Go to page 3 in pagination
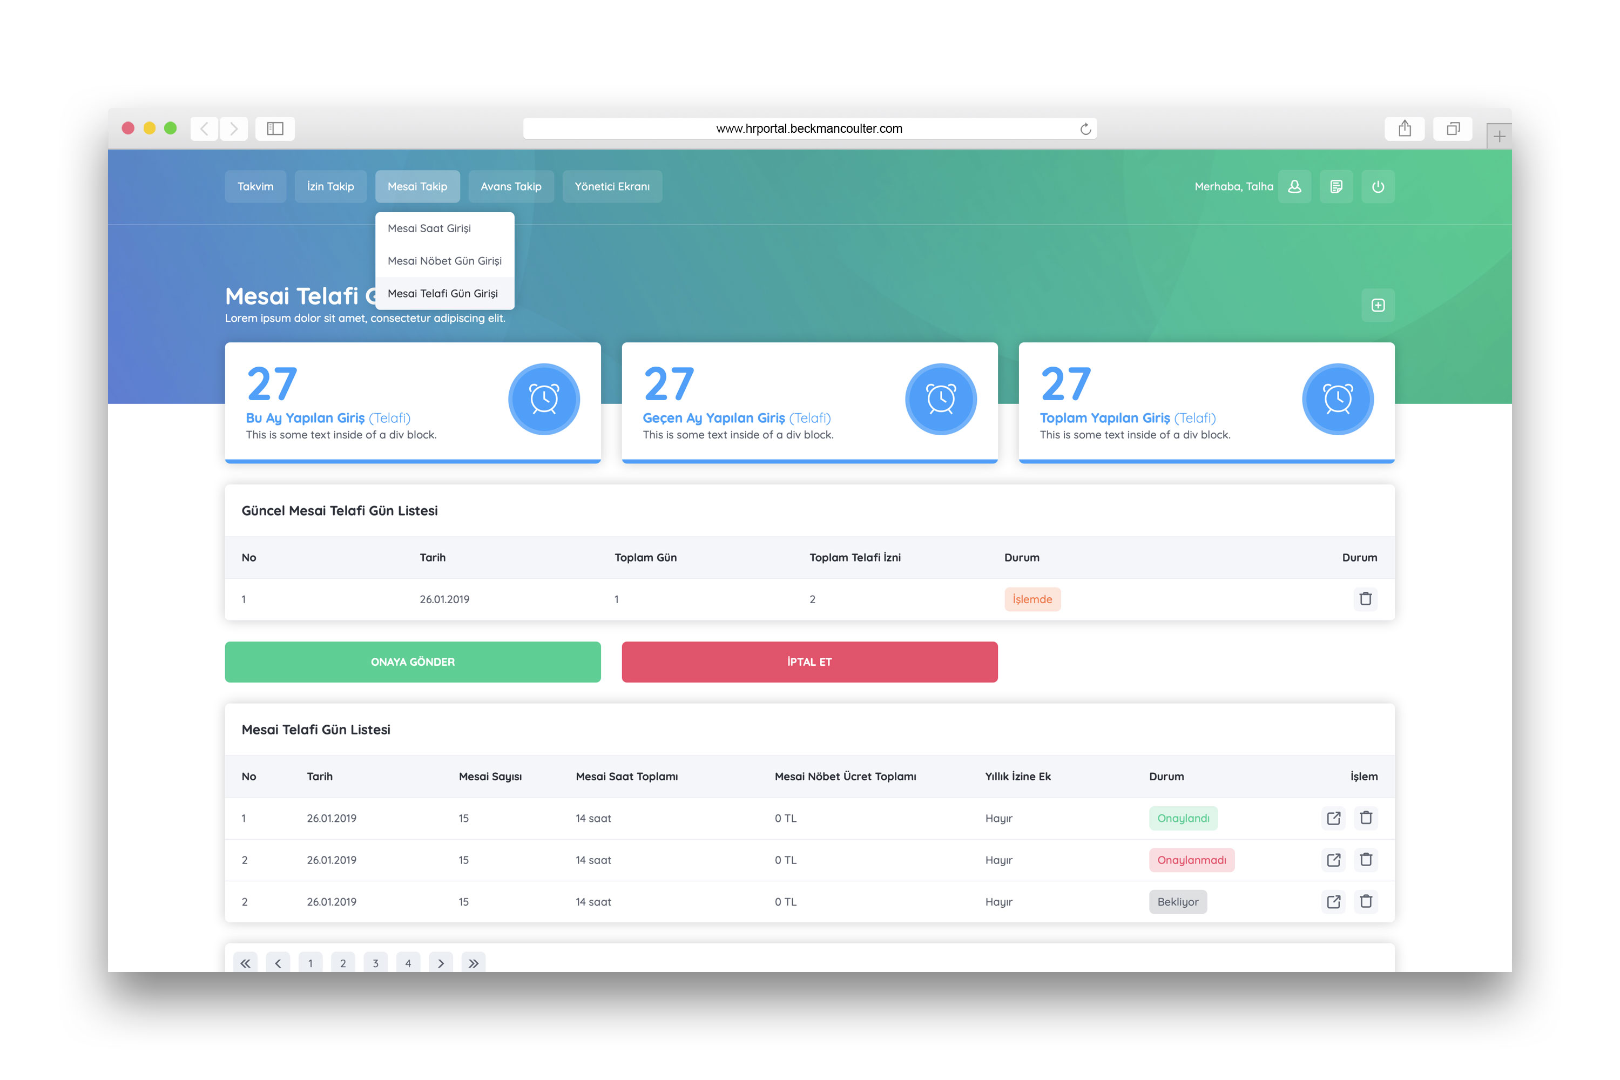Image resolution: width=1620 pixels, height=1080 pixels. click(375, 963)
